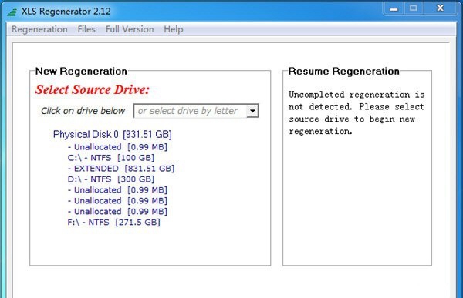The height and width of the screenshot is (298, 463).
Task: Maximize the XLS Regenerator window
Action: point(414,8)
